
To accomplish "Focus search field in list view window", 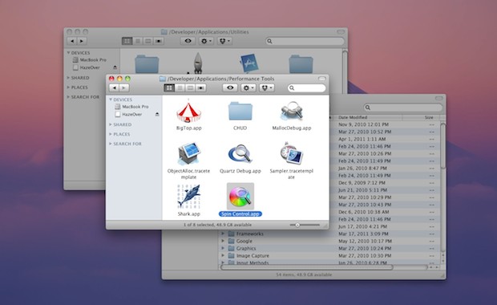I will (403, 108).
